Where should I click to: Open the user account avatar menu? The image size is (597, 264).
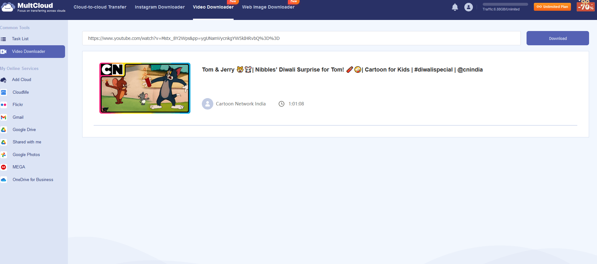[x=468, y=7]
